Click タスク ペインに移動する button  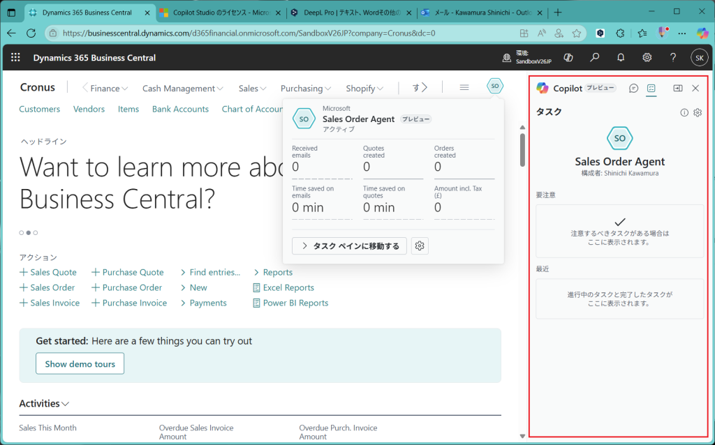(349, 246)
